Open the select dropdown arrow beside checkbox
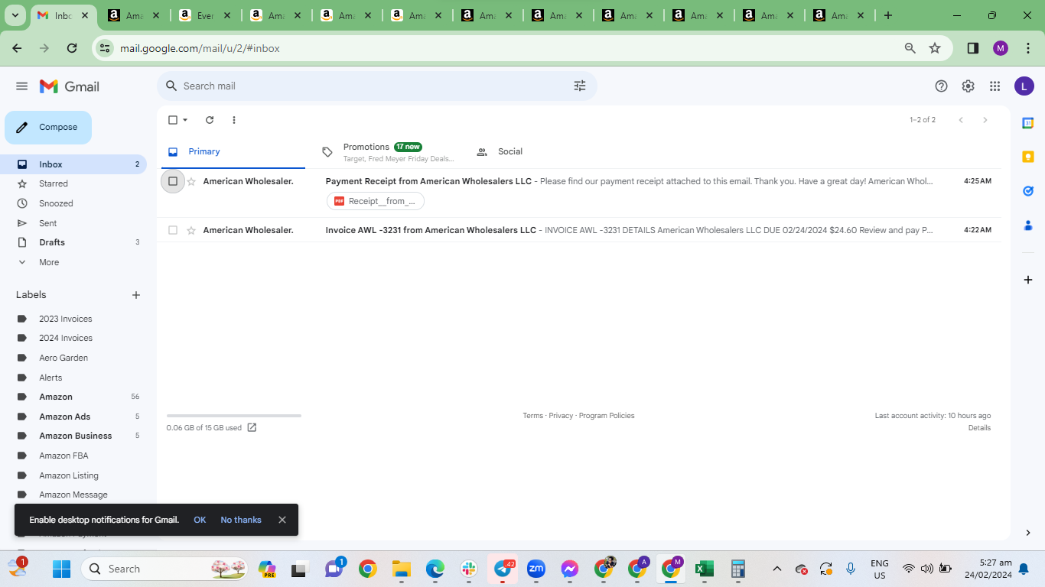Screen dimensions: 1045x587 tap(185, 120)
